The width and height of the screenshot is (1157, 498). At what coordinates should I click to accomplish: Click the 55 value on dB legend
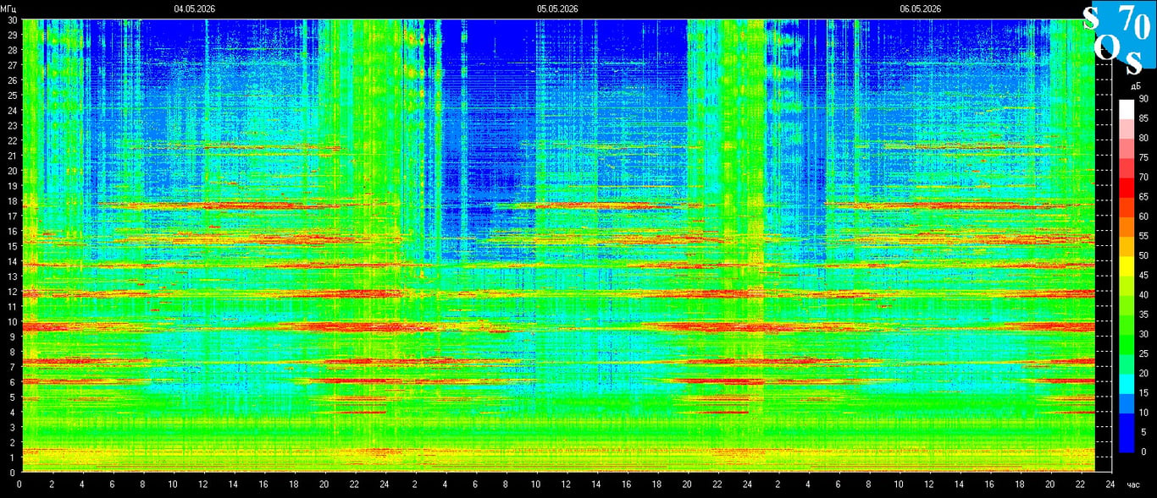[x=1143, y=236]
